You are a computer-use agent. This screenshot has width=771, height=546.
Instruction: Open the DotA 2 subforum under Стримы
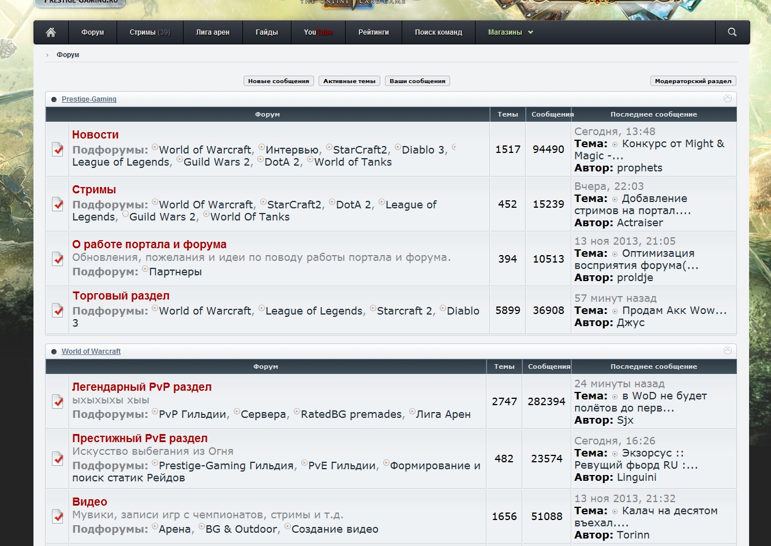tap(354, 205)
